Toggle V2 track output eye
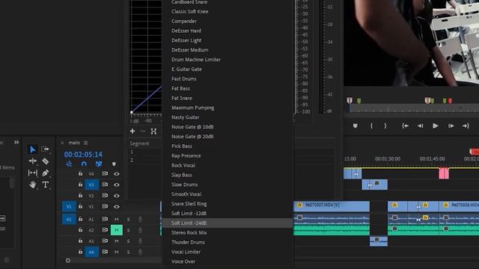The height and width of the screenshot is (269, 479). 117,196
